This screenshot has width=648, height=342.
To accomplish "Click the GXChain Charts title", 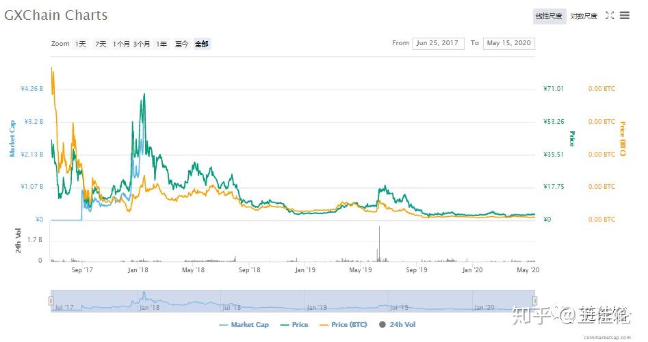I will (x=56, y=15).
